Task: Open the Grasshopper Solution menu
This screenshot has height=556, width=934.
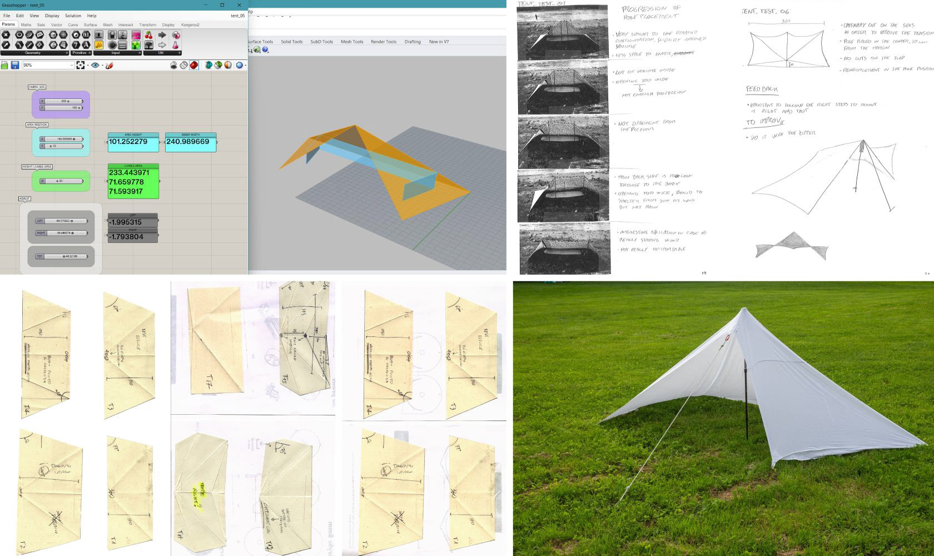Action: click(x=73, y=16)
